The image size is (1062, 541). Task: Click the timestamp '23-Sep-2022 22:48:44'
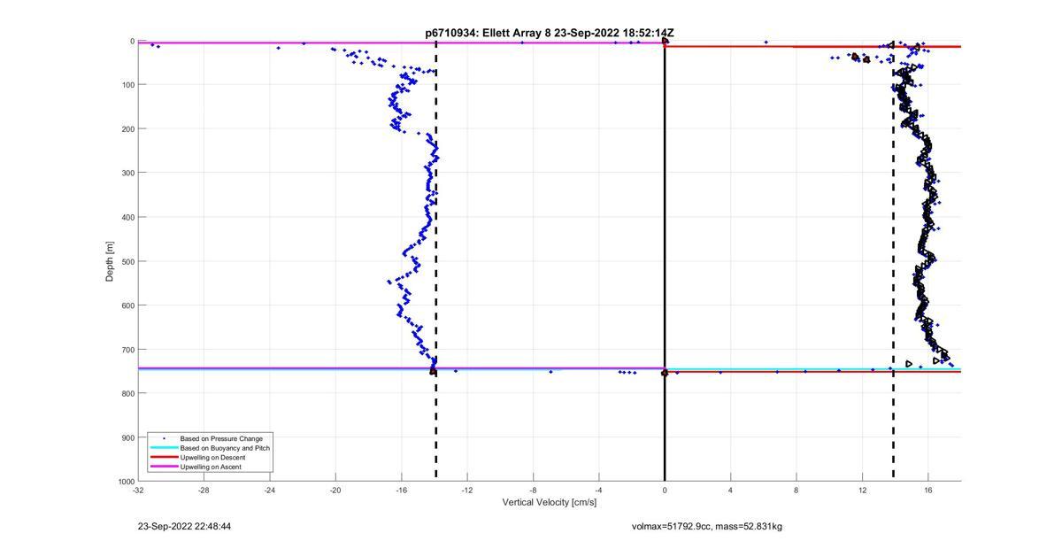click(x=185, y=526)
